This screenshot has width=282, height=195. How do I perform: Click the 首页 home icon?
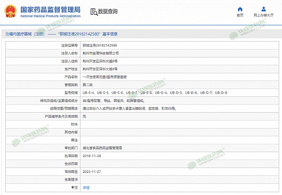(x=240, y=9)
